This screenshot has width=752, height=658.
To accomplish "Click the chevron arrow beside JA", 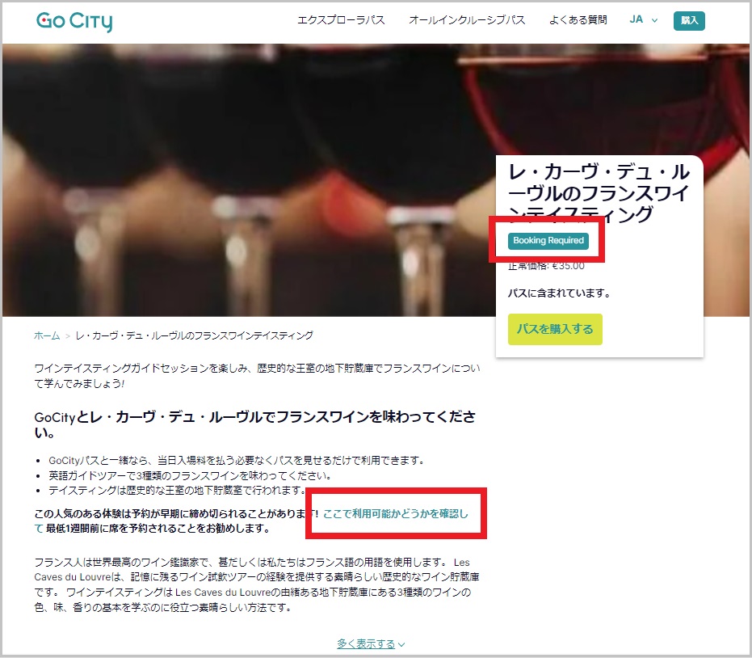I will coord(654,21).
